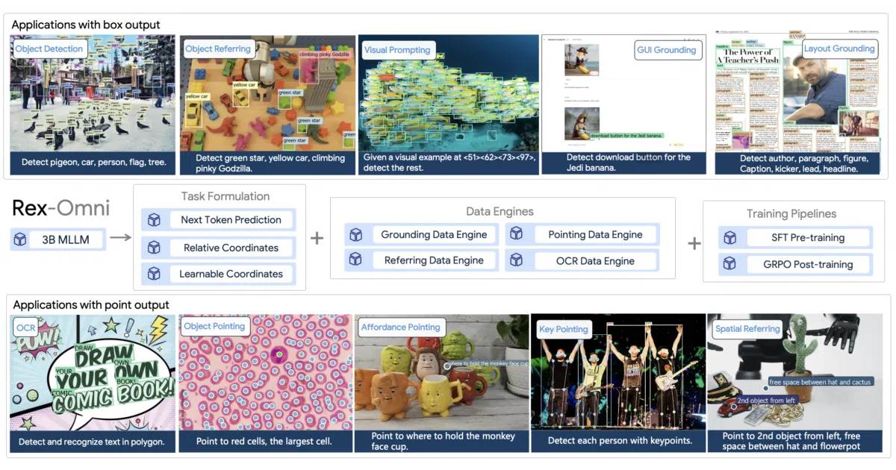896x470 pixels.
Task: Click the 'Applications with box output' heading
Action: tap(86, 25)
